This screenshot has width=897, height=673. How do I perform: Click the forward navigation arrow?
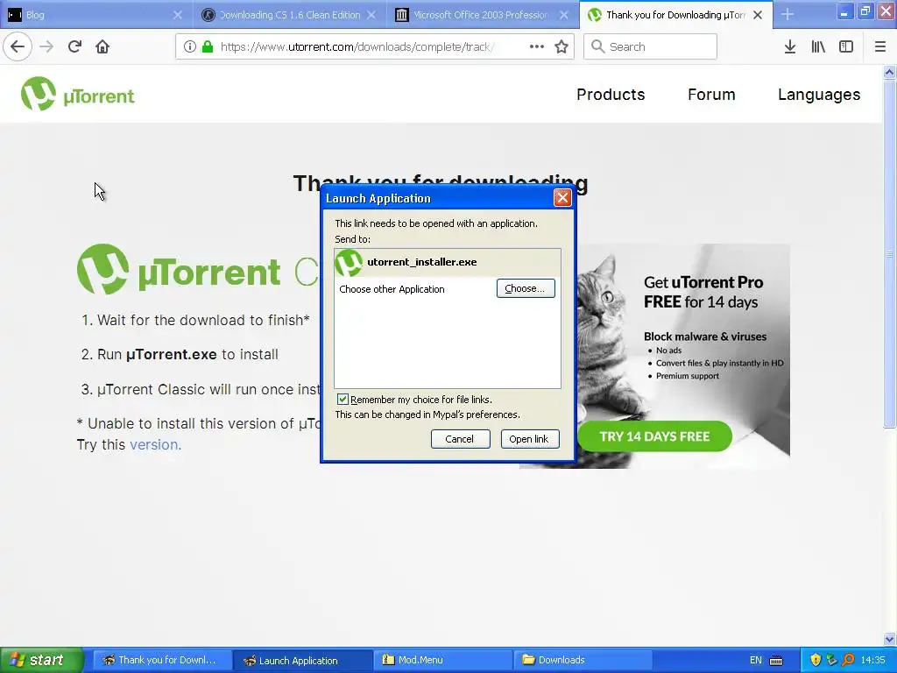pos(46,46)
